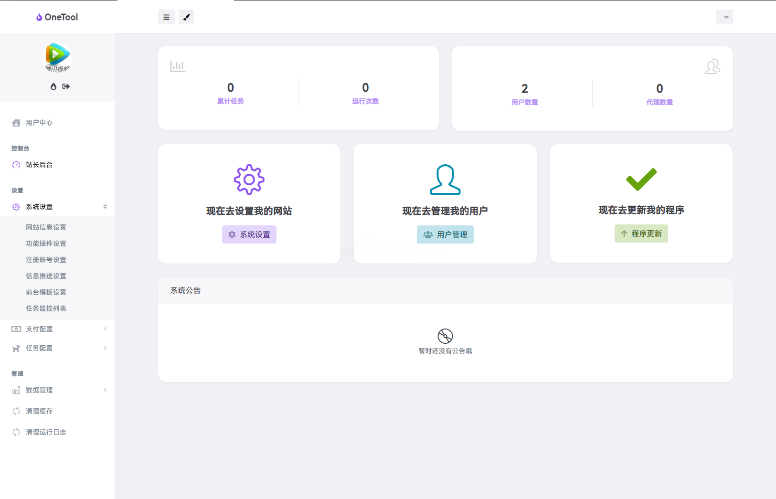Click the 清理运行日志 icon in sidebar
Screen dimensions: 776x499
coord(16,432)
